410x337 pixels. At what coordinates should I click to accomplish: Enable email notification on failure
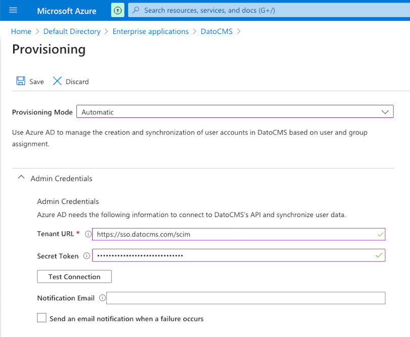[x=41, y=318]
